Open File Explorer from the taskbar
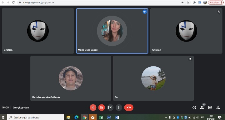 68,117
